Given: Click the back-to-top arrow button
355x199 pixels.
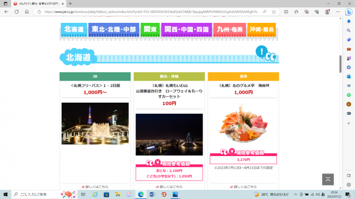Looking at the screenshot, I should click(328, 179).
